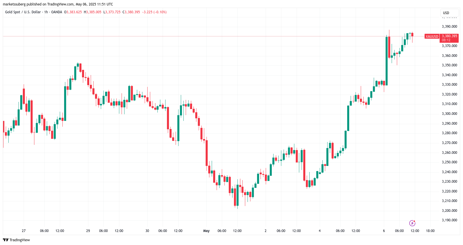This screenshot has height=245, width=463.
Task: Click the change value −3.225 (−0.10%)
Action: coord(154,12)
